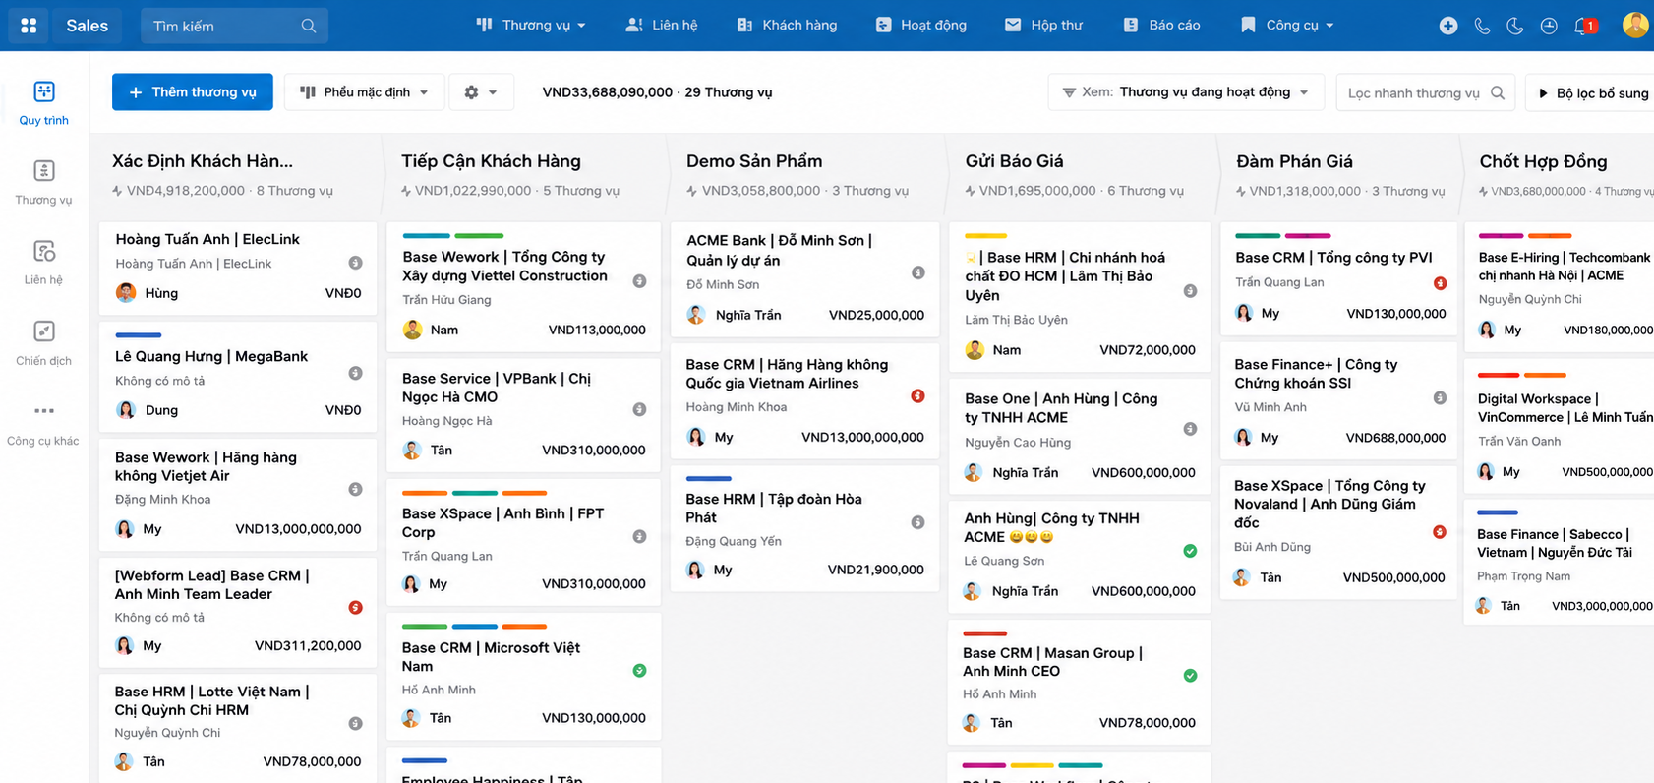The height and width of the screenshot is (783, 1654).
Task: Open Khách hàng top menu
Action: coord(787,26)
